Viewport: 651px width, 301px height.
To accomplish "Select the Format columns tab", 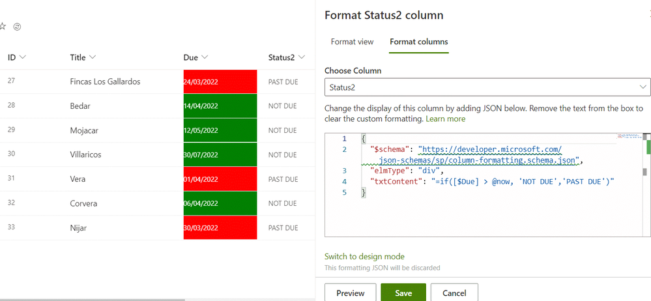I will pyautogui.click(x=418, y=42).
